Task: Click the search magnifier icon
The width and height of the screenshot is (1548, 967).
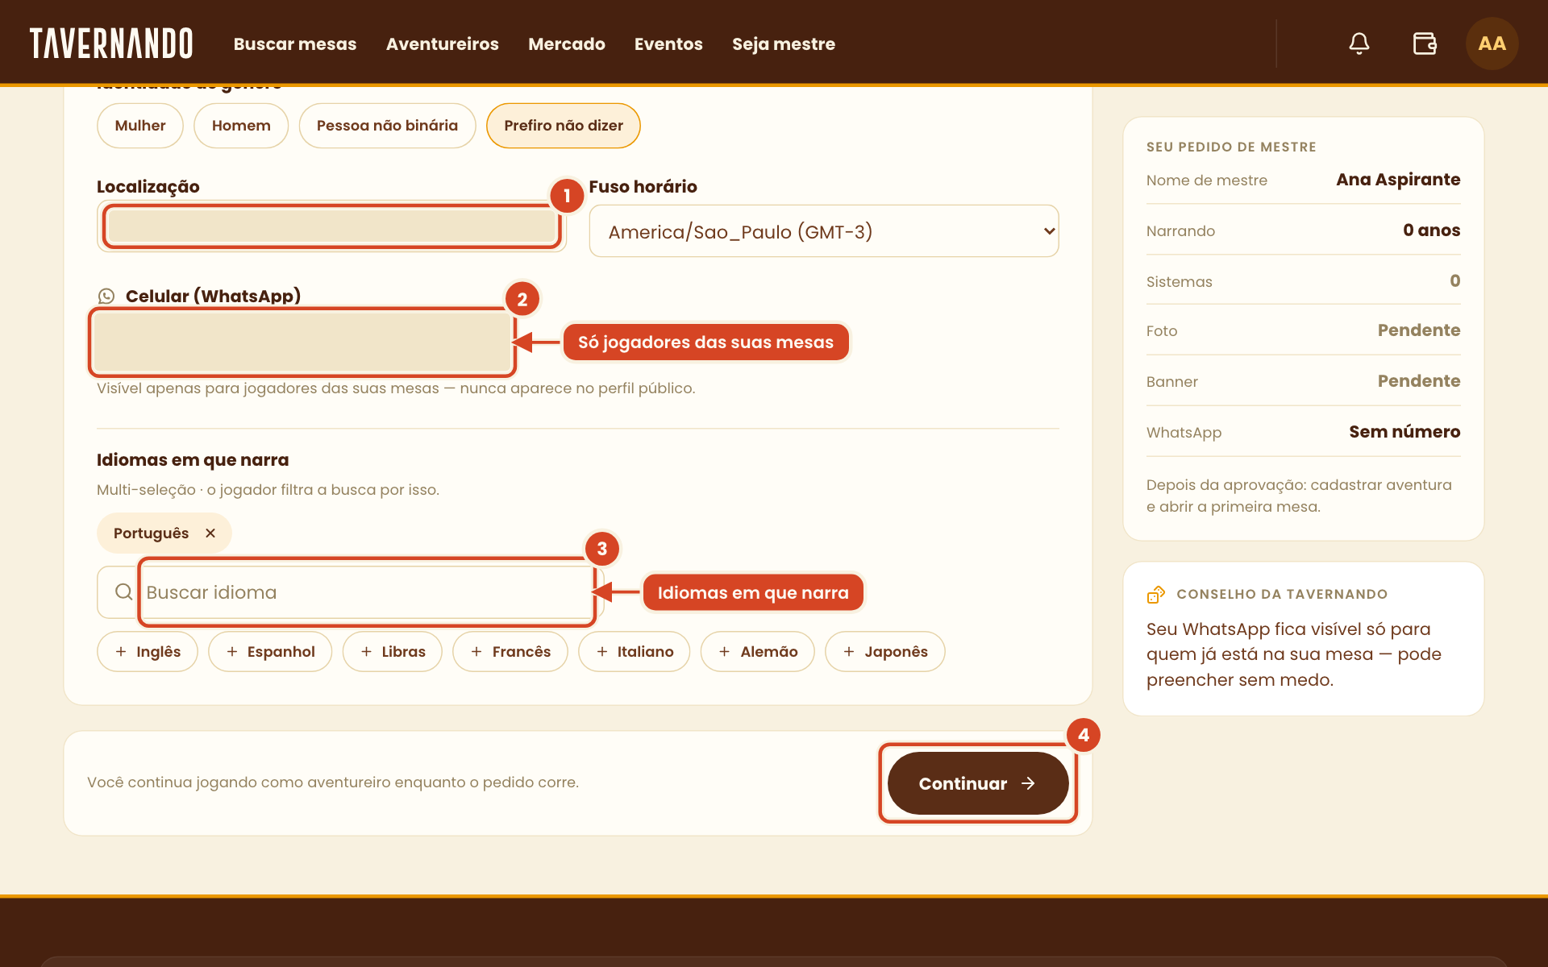Action: [123, 592]
